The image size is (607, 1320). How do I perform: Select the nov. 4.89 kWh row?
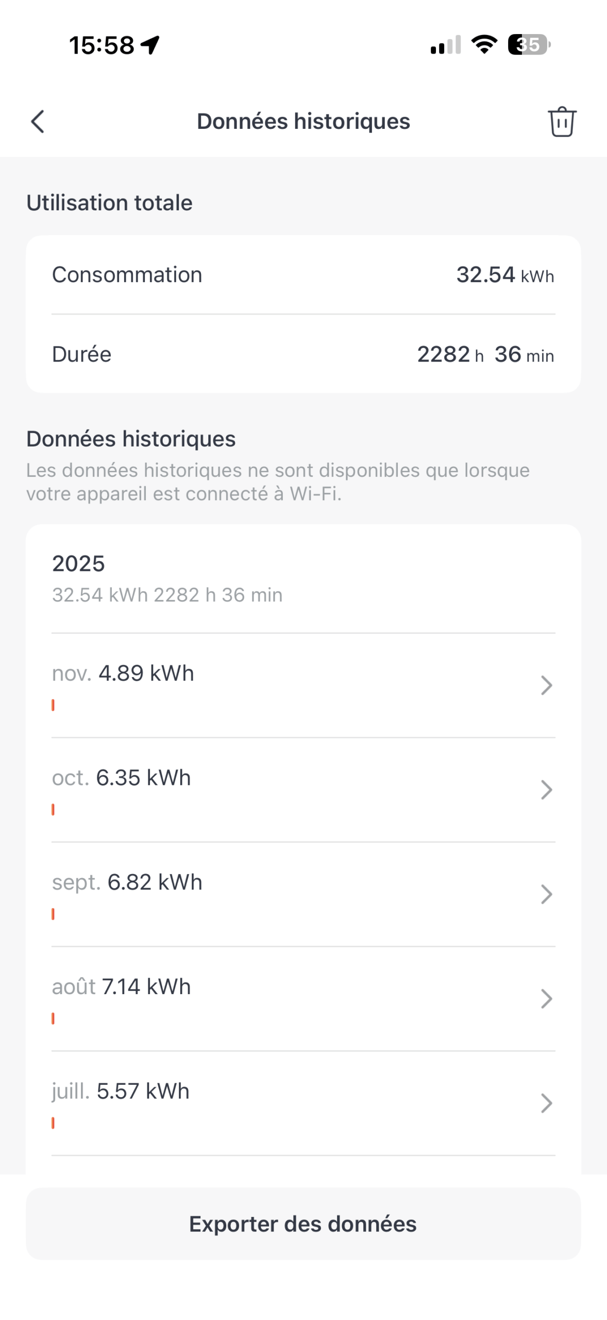click(258, 685)
